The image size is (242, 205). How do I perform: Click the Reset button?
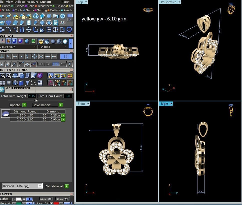65,2
